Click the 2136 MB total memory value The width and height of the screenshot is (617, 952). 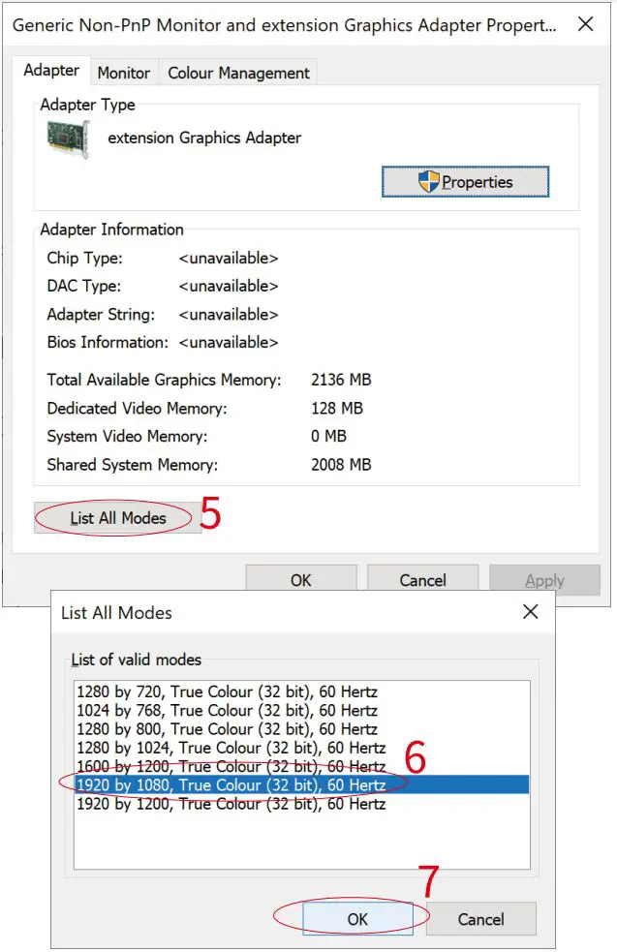[x=341, y=380]
